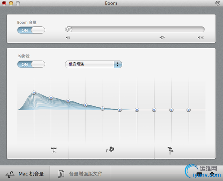The width and height of the screenshot is (223, 181).
Task: Click the gray zoom button in the title bar
Action: coord(18,3)
